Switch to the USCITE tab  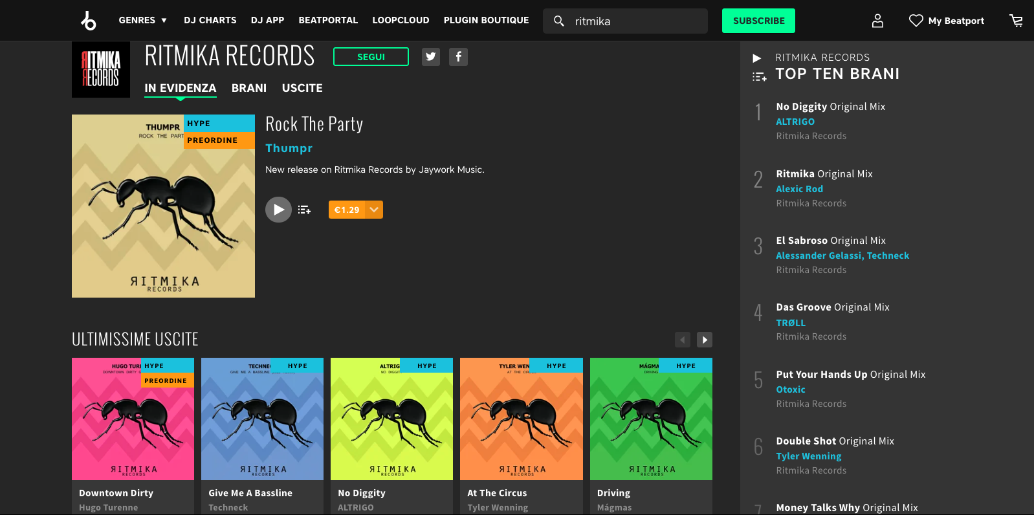coord(302,88)
